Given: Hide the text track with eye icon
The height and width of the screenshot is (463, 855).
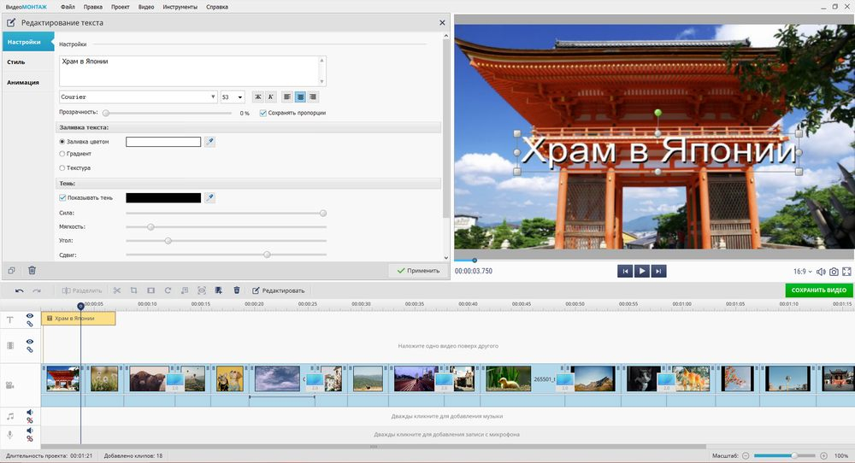Looking at the screenshot, I should click(29, 315).
